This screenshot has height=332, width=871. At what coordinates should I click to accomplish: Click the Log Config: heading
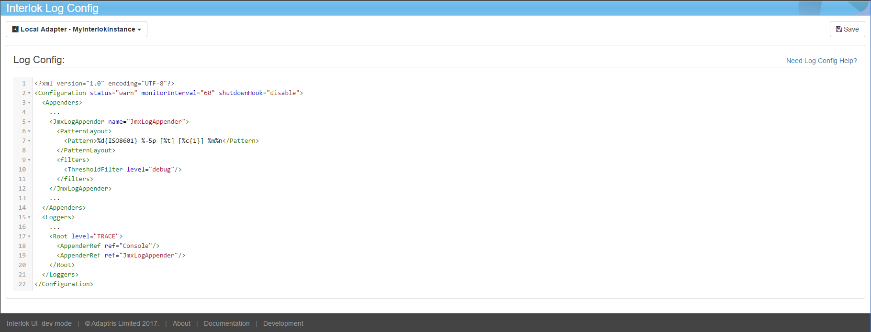click(x=39, y=60)
